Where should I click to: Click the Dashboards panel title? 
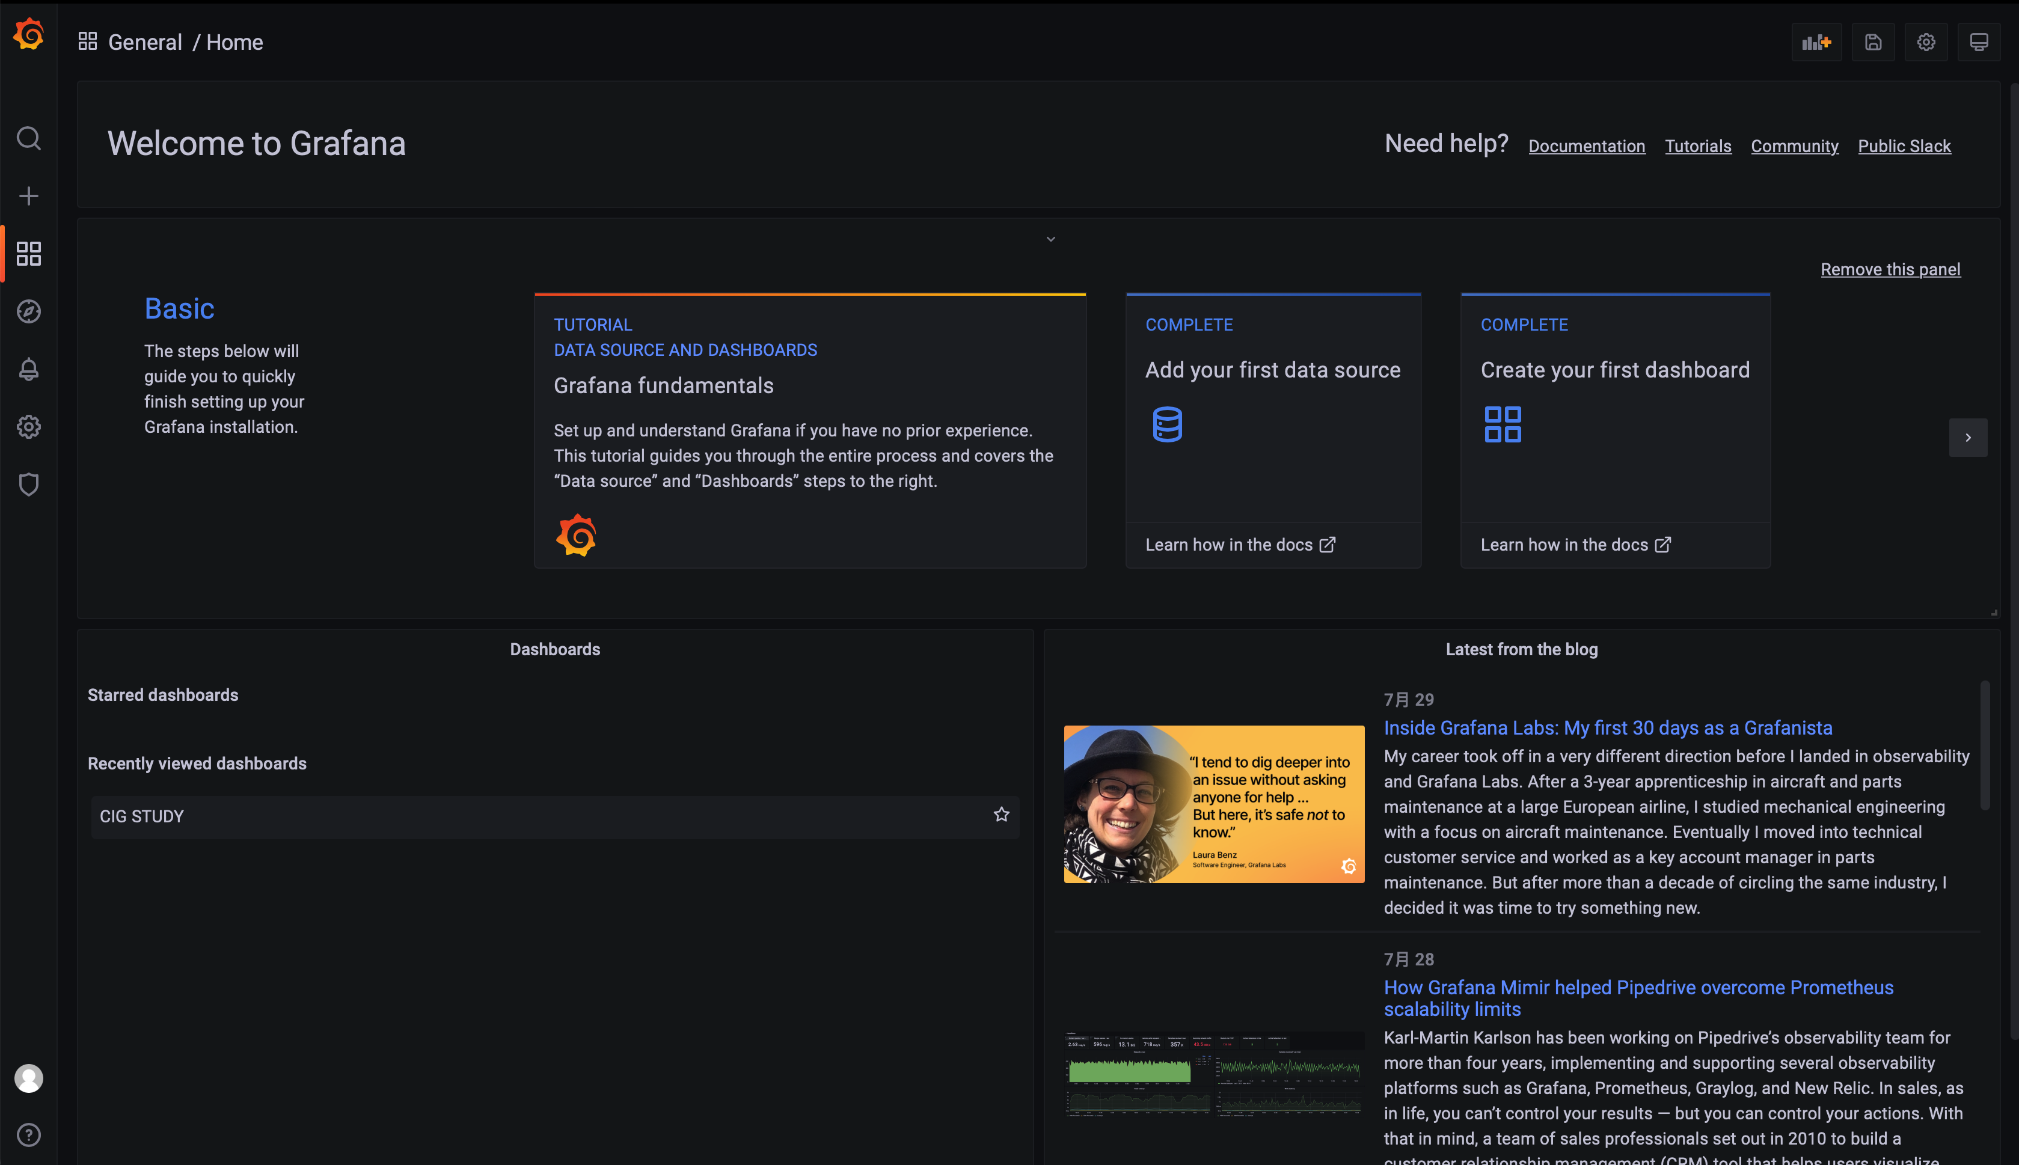pyautogui.click(x=554, y=649)
